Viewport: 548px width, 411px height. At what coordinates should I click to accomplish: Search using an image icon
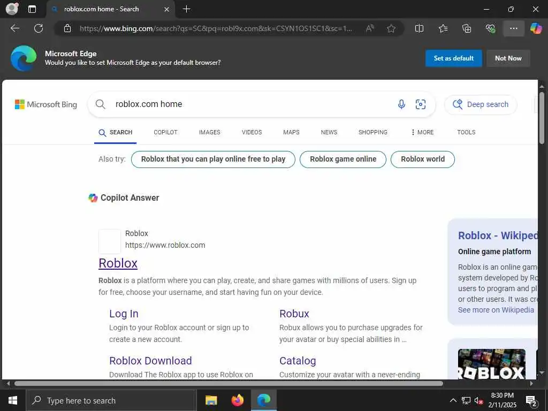tap(421, 104)
